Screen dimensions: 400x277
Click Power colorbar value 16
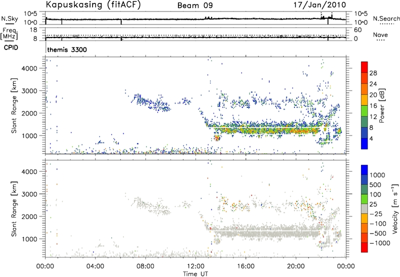click(x=373, y=106)
